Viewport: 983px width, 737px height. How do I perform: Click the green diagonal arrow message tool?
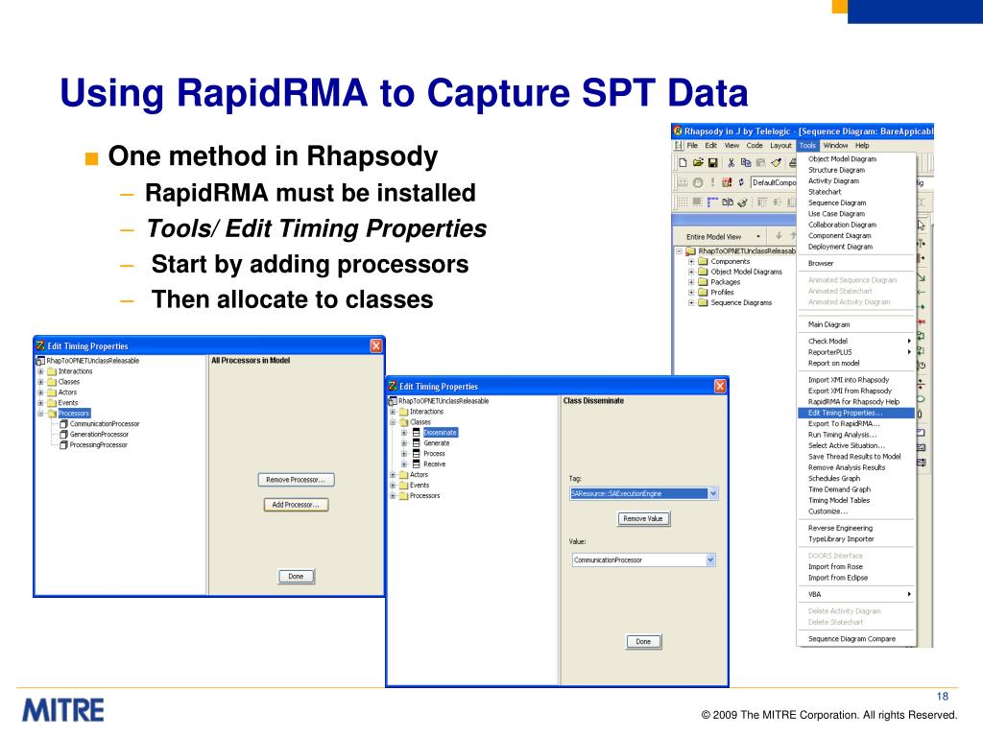[921, 276]
